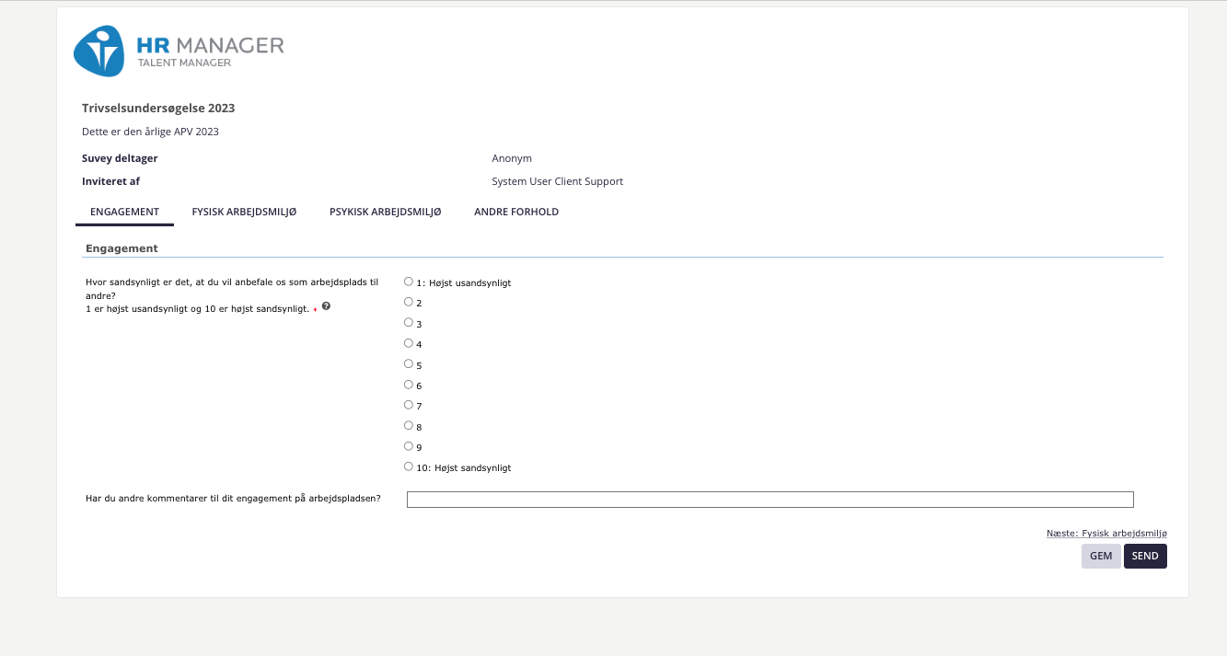This screenshot has height=656, width=1227.
Task: Choose rating 6 radio button
Action: (409, 385)
